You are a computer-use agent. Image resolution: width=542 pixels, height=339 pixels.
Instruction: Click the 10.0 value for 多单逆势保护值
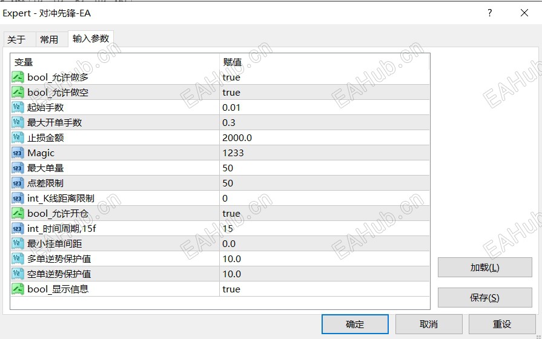tap(231, 259)
